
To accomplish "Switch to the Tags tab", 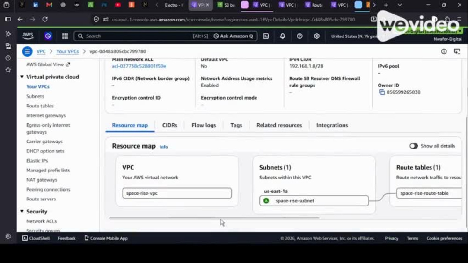I will coord(236,125).
